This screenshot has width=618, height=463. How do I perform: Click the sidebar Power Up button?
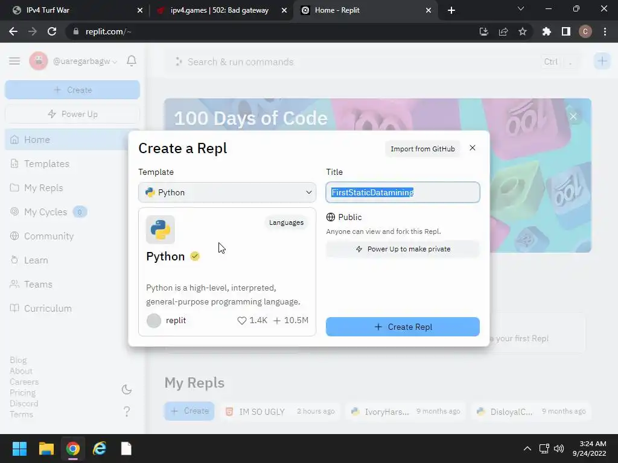coord(72,114)
